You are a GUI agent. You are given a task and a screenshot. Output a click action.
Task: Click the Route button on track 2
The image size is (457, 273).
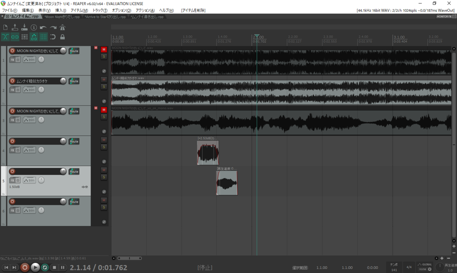coord(74,81)
